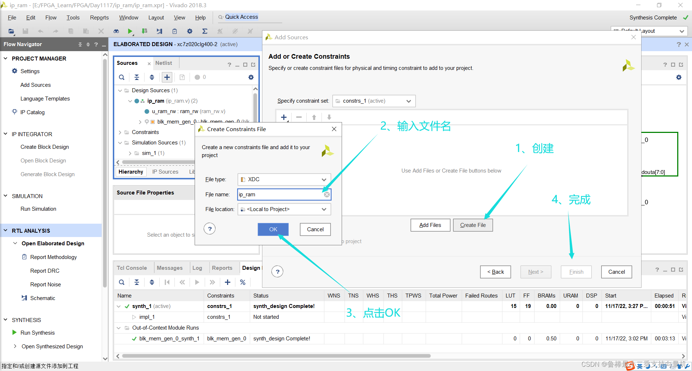Collapse all in Flow Navigator header
This screenshot has height=371, width=692.
(x=80, y=44)
